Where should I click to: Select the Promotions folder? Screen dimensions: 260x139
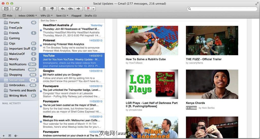tap(19, 69)
